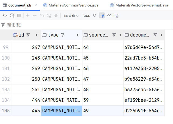Sort by source column arrows
173x124 pixels.
[120, 35]
